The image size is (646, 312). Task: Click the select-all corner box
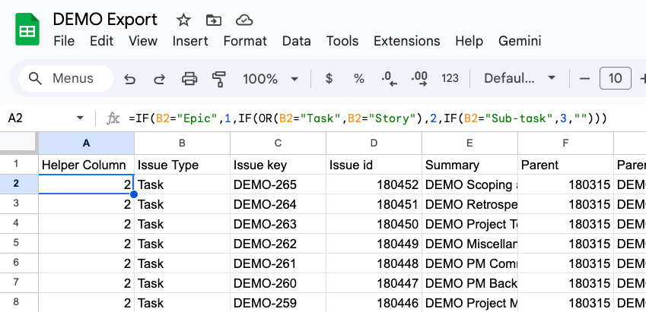pos(19,143)
